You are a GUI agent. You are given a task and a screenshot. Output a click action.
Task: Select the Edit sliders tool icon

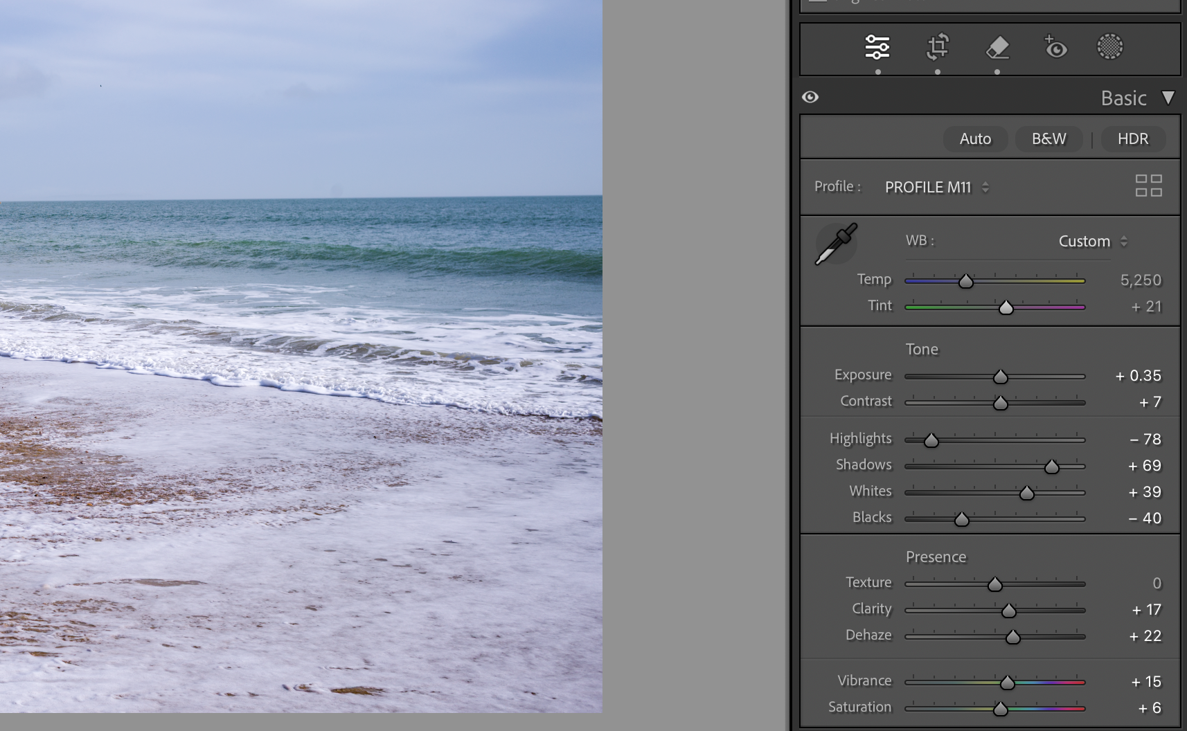coord(877,47)
